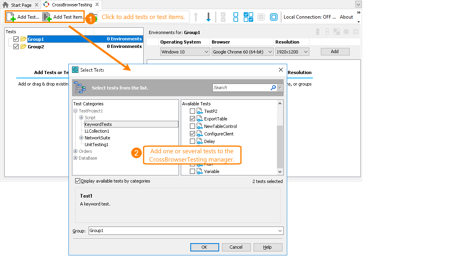Switch to the Start Page tab
This screenshot has height=257, width=470.
(x=21, y=5)
